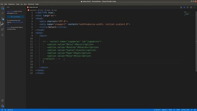Image resolution: width=197 pixels, height=111 pixels.
Task: Click the 'Open a file' link
Action: point(10,11)
